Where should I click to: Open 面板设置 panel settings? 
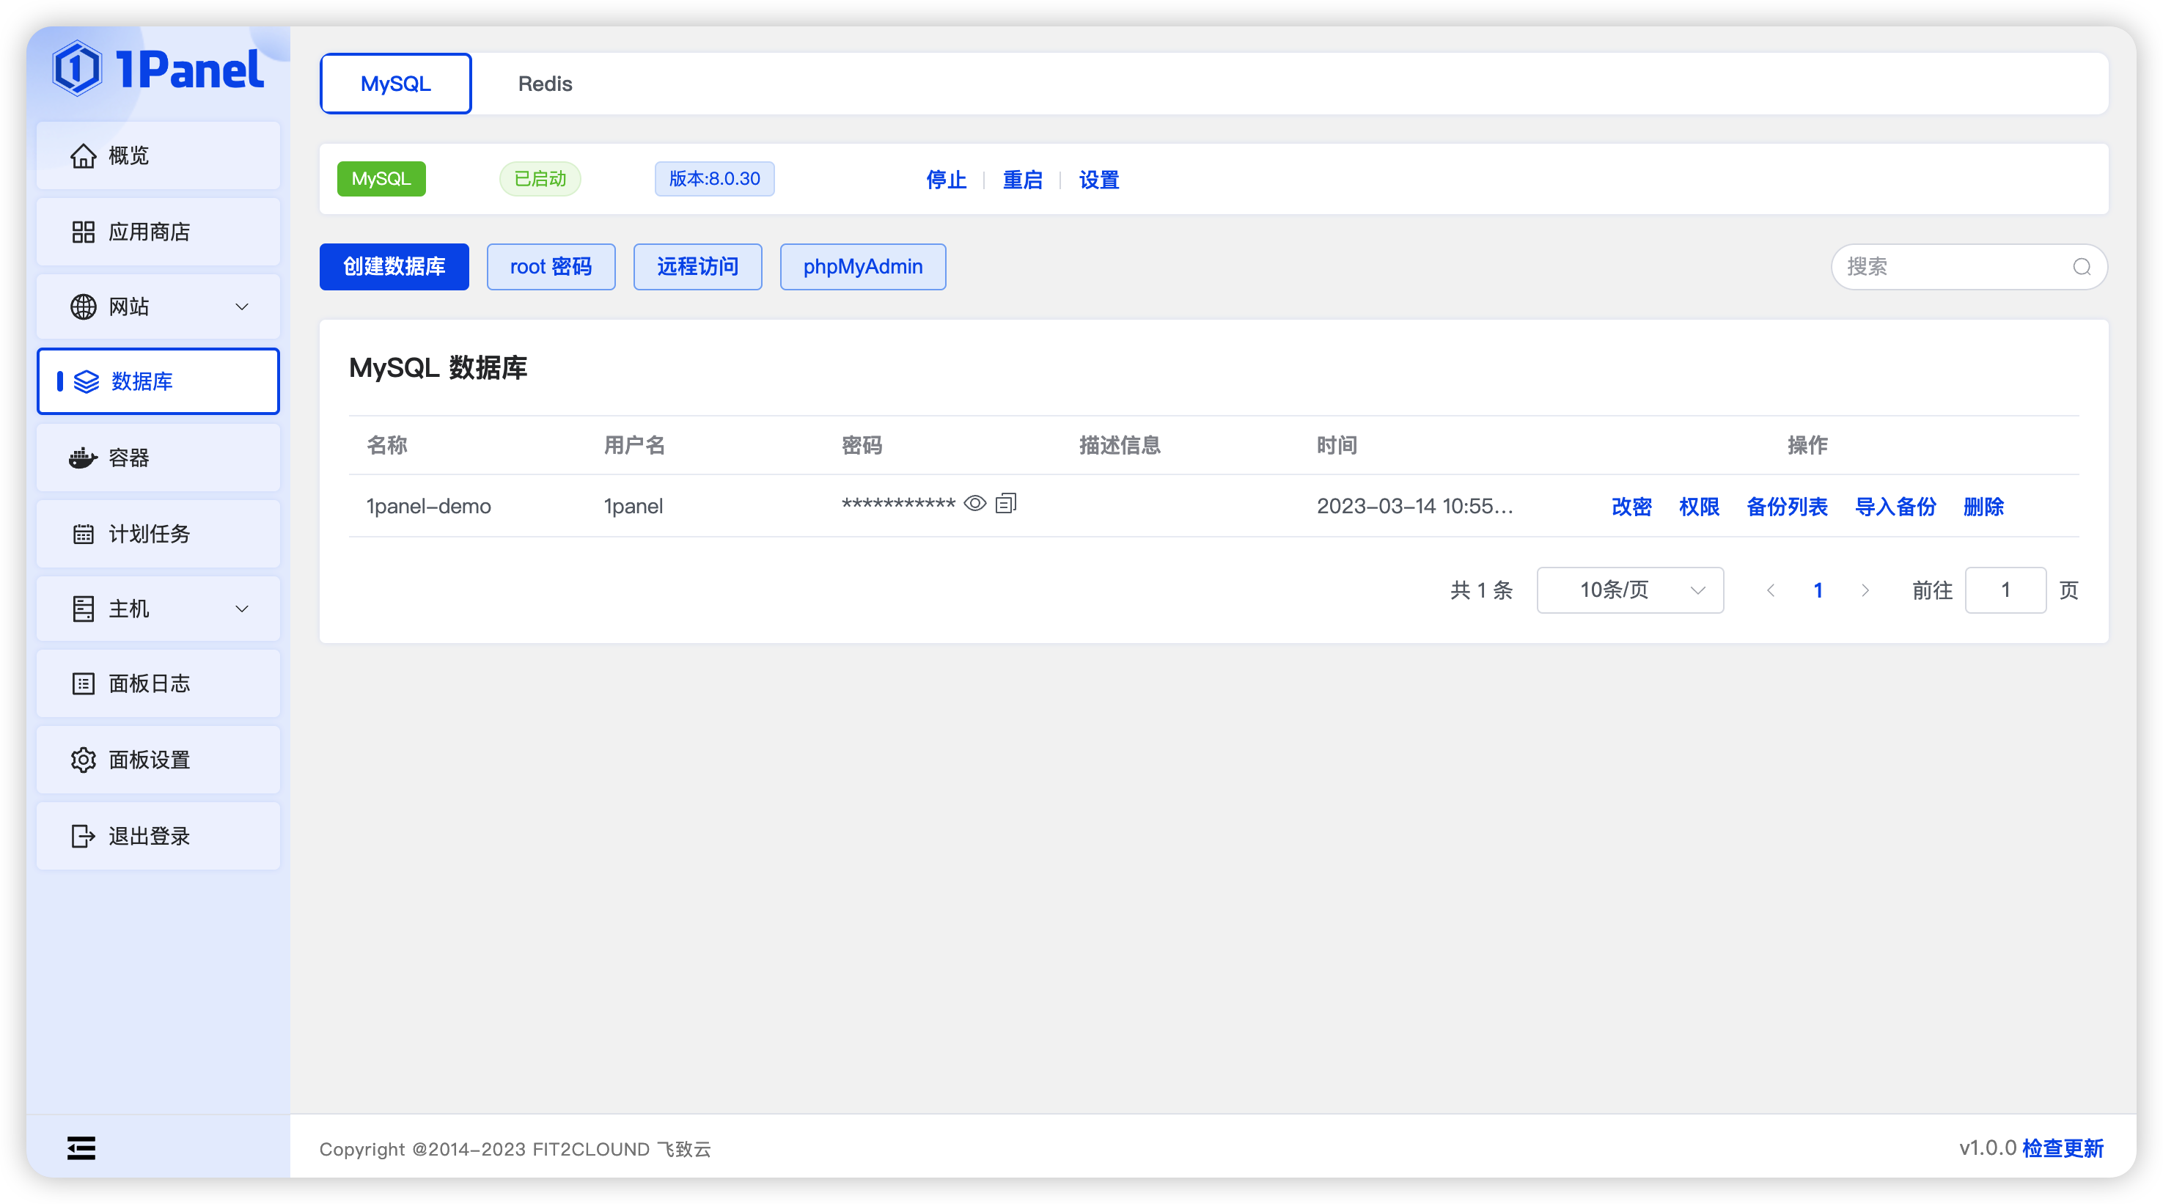pos(148,760)
